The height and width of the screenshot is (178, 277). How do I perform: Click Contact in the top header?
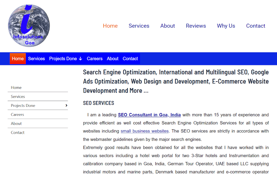255,26
